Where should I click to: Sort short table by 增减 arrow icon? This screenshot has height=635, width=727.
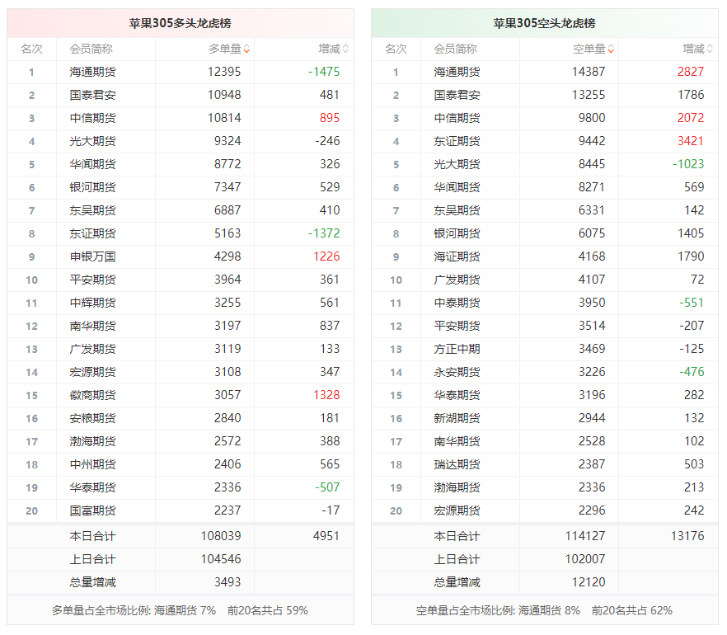[x=710, y=49]
